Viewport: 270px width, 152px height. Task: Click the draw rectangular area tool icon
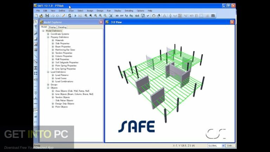36,39
